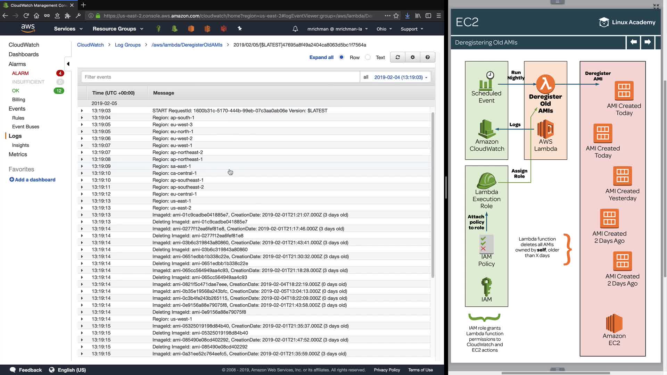Viewport: 667px width, 375px height.
Task: Click the pin shortcut icon in navbar
Action: (240, 29)
